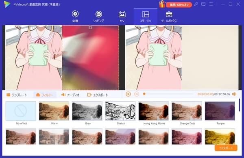Play the collage preview

coord(128,94)
